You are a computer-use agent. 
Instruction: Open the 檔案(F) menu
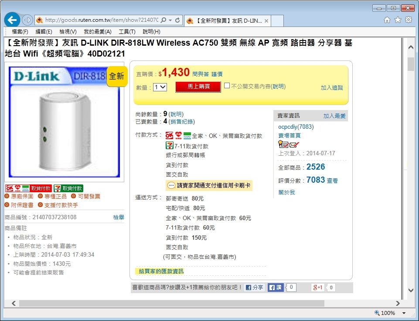[x=20, y=32]
